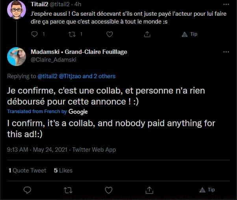
Task: View the 5 Likes list
Action: pos(63,171)
